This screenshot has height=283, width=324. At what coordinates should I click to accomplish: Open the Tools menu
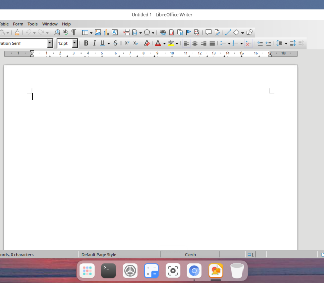point(32,24)
